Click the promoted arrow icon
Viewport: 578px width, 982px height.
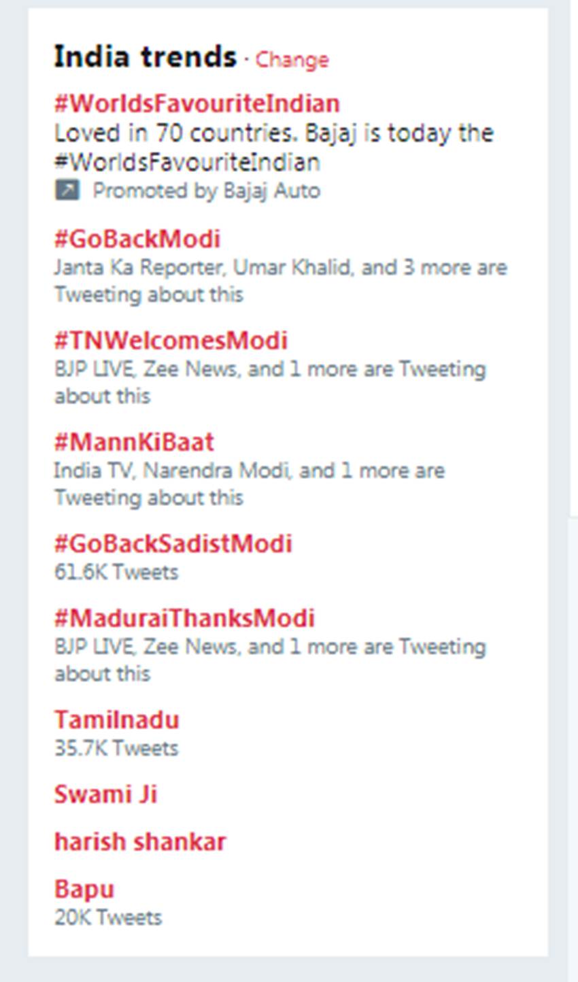pyautogui.click(x=67, y=190)
